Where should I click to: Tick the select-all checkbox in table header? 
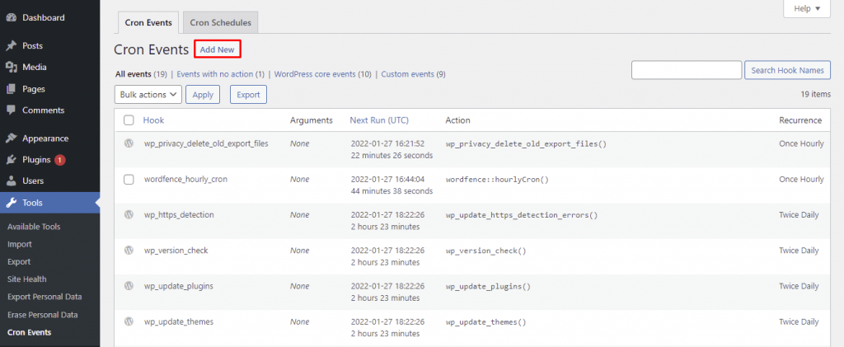129,120
